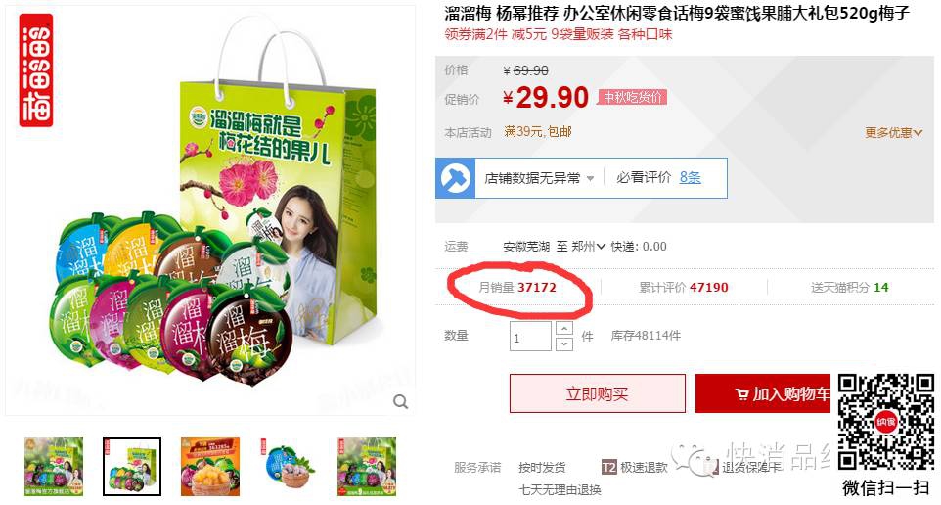Expand the 店铺数据无异常 dropdown arrow
The height and width of the screenshot is (505, 941).
pyautogui.click(x=590, y=178)
